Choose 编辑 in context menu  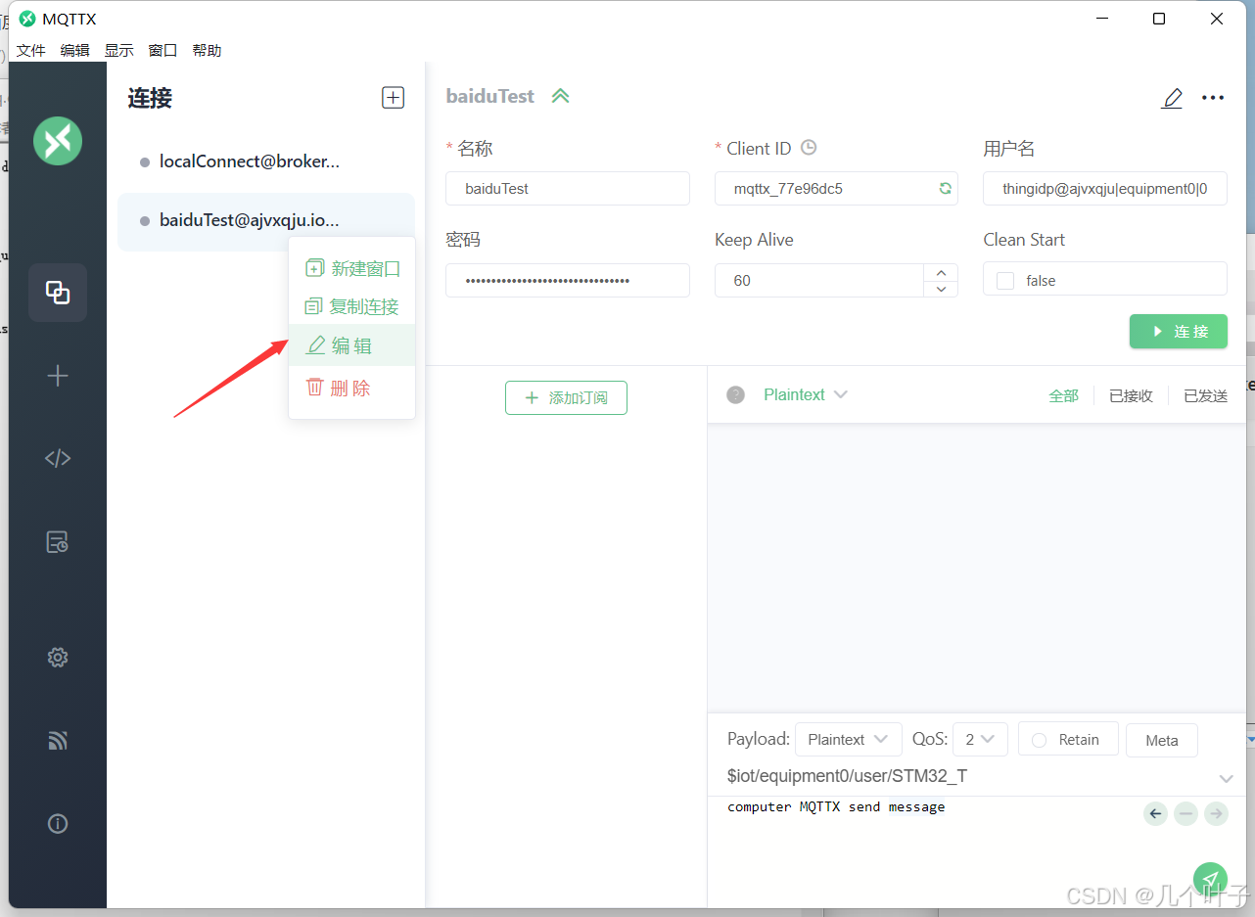pos(352,345)
